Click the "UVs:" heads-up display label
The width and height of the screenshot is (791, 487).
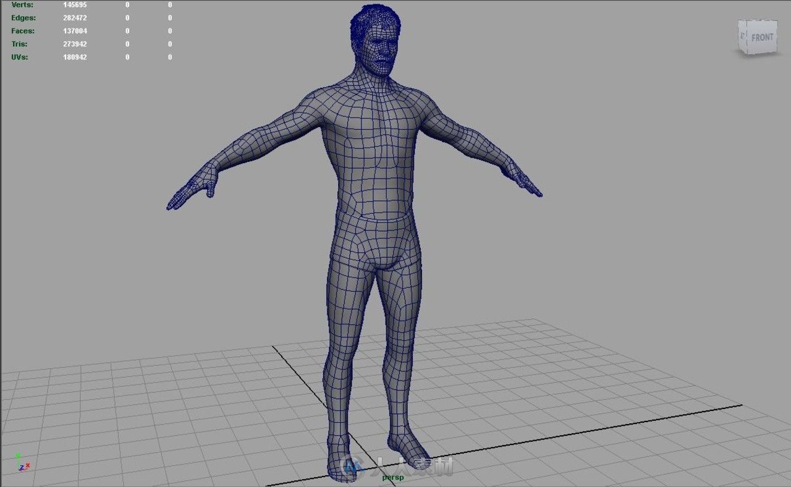(20, 57)
